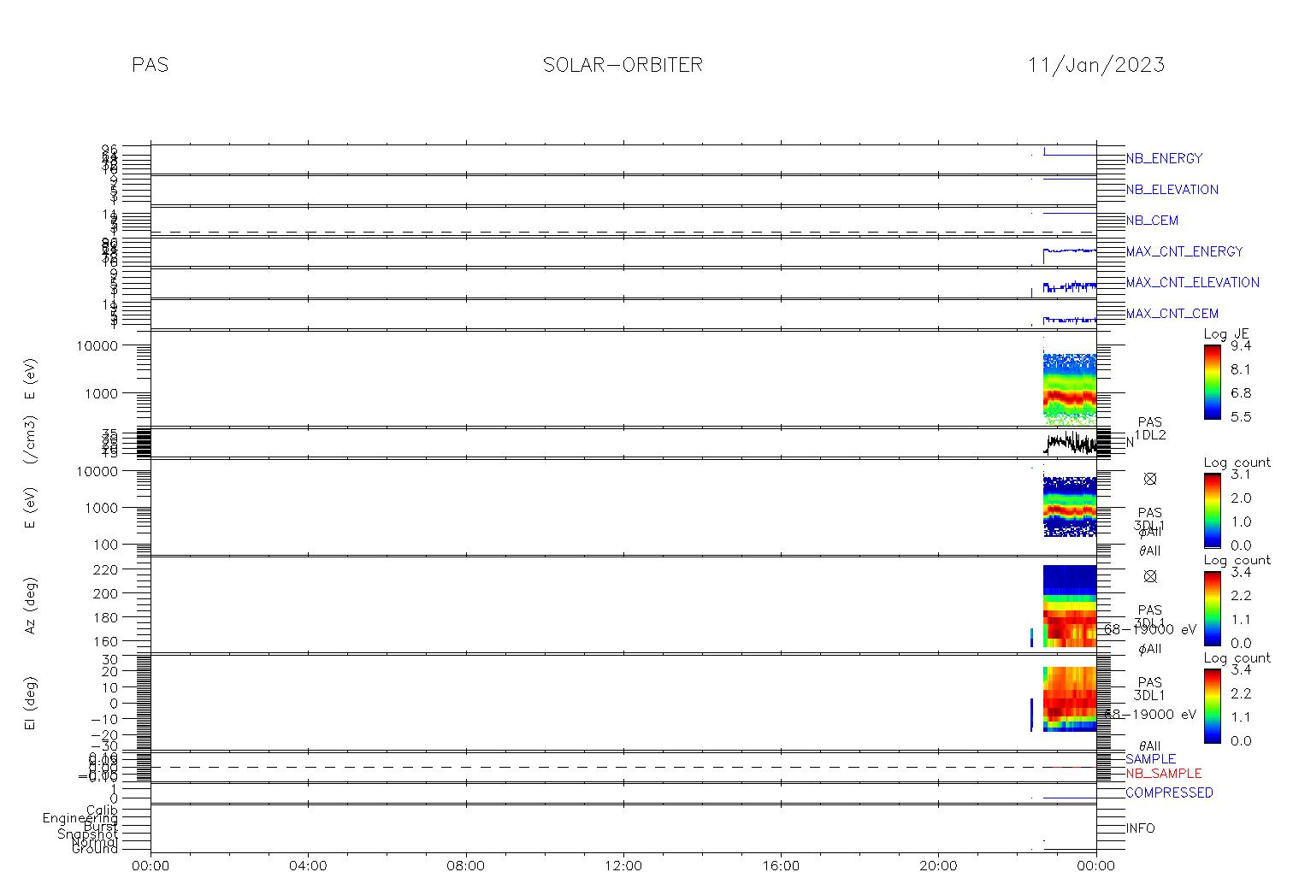Select the NB_CEM label
Screen dimensions: 1293x872
point(1152,221)
